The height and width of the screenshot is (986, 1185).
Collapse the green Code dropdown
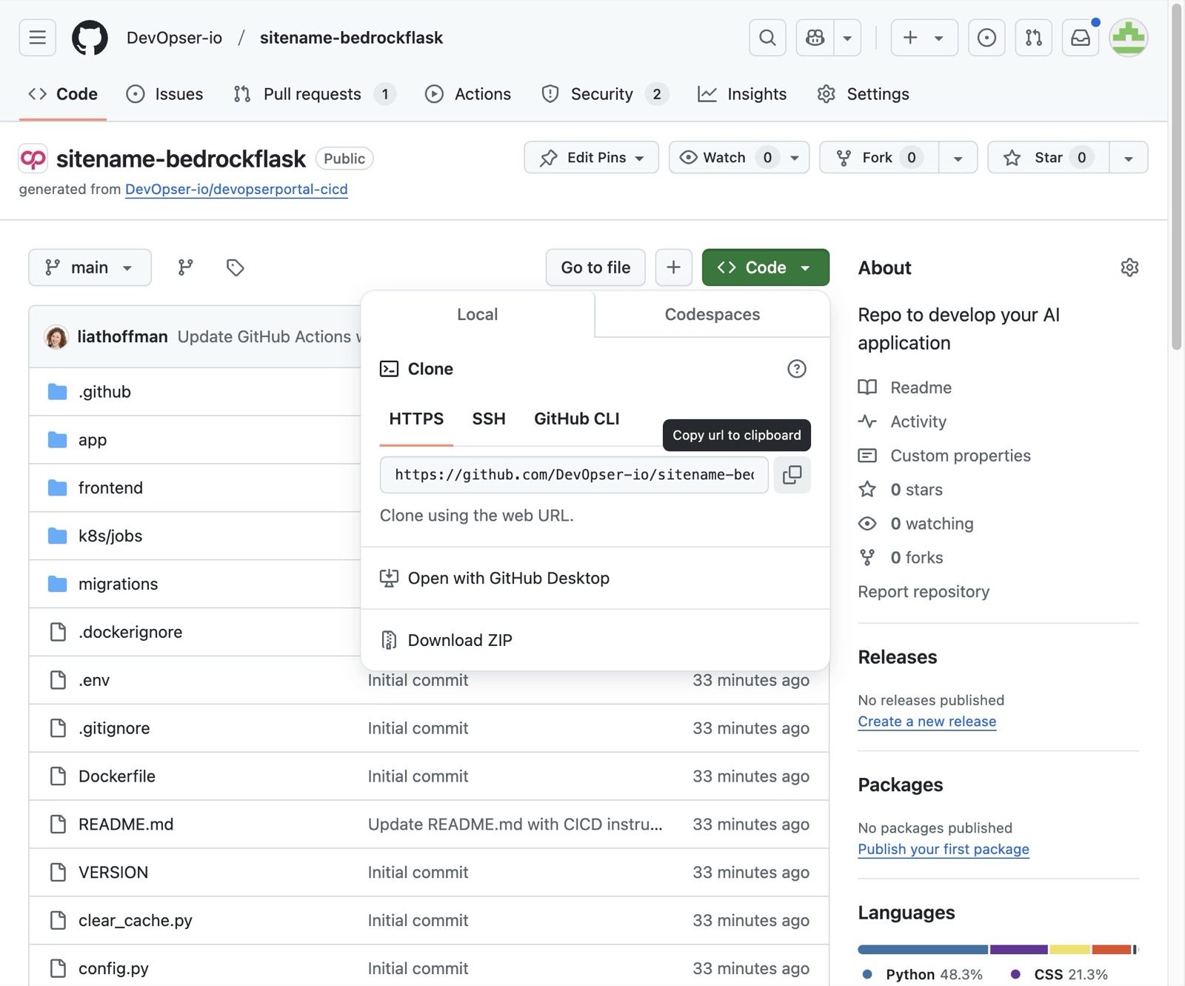(765, 267)
